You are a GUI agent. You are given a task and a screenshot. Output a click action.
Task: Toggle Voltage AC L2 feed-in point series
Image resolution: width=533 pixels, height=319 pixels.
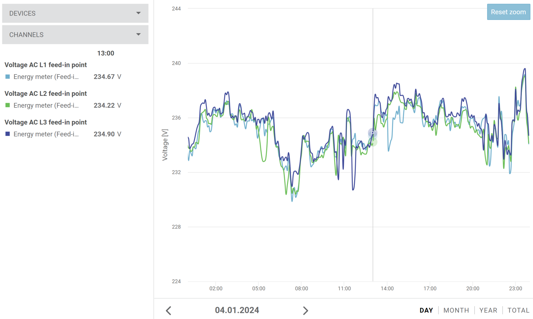(46, 94)
